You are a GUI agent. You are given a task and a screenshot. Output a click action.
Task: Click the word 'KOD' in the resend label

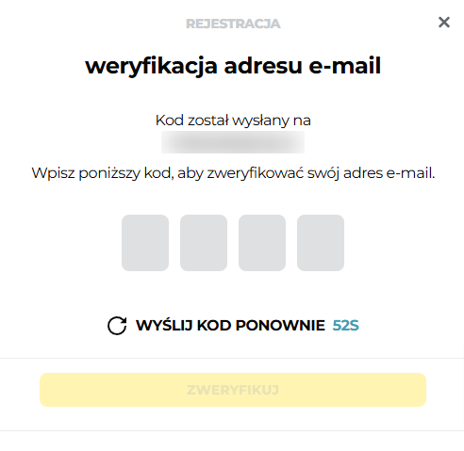point(214,326)
